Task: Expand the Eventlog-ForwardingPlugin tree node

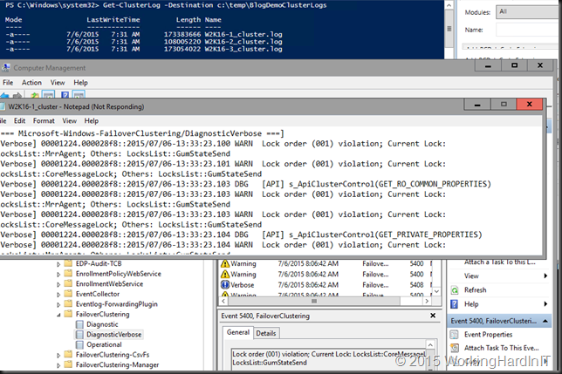Action: [58, 304]
